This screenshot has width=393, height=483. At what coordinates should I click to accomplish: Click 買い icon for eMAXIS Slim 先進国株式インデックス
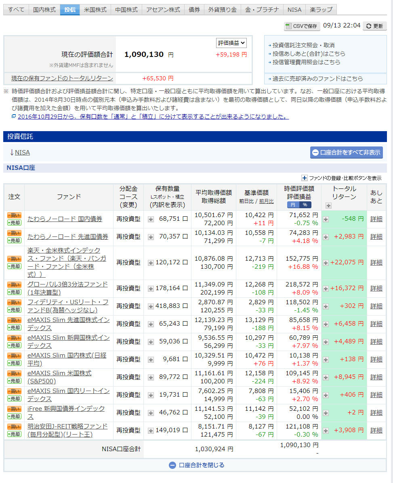14,321
